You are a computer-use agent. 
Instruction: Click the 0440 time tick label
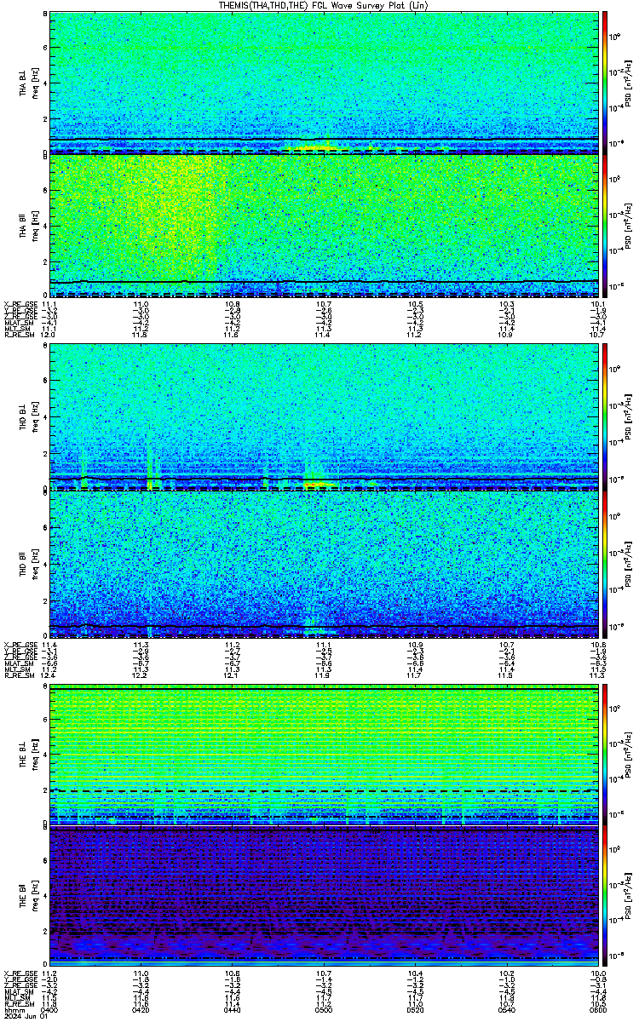[x=232, y=1009]
